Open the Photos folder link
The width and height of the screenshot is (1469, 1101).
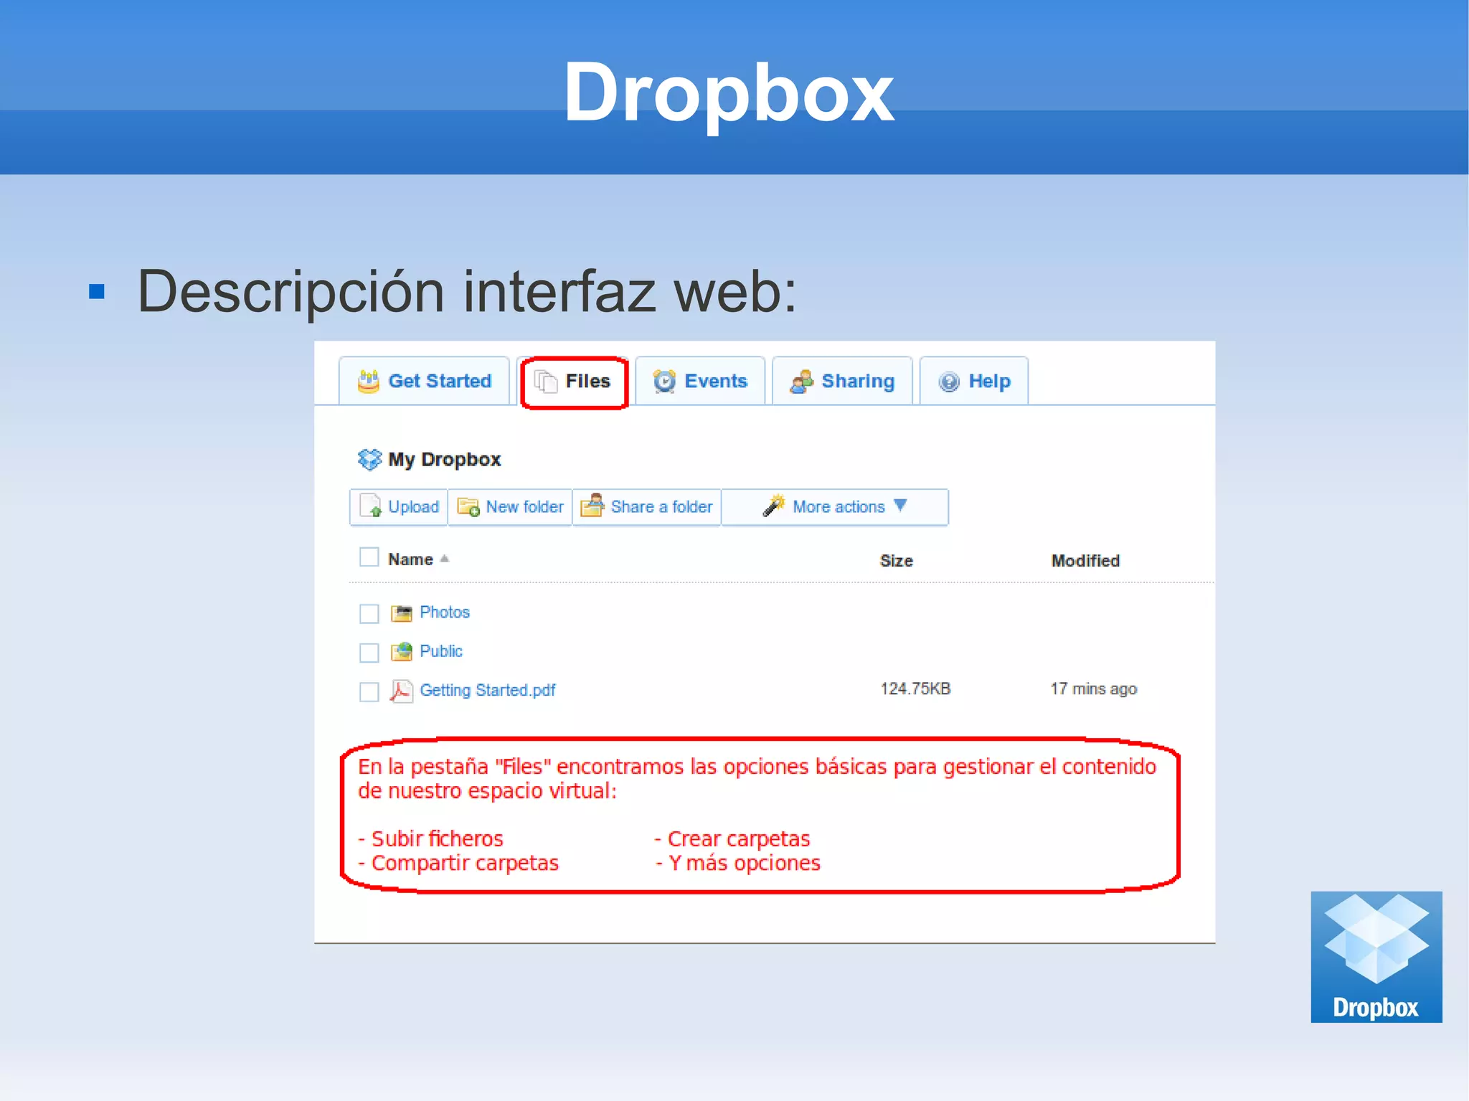pos(445,613)
